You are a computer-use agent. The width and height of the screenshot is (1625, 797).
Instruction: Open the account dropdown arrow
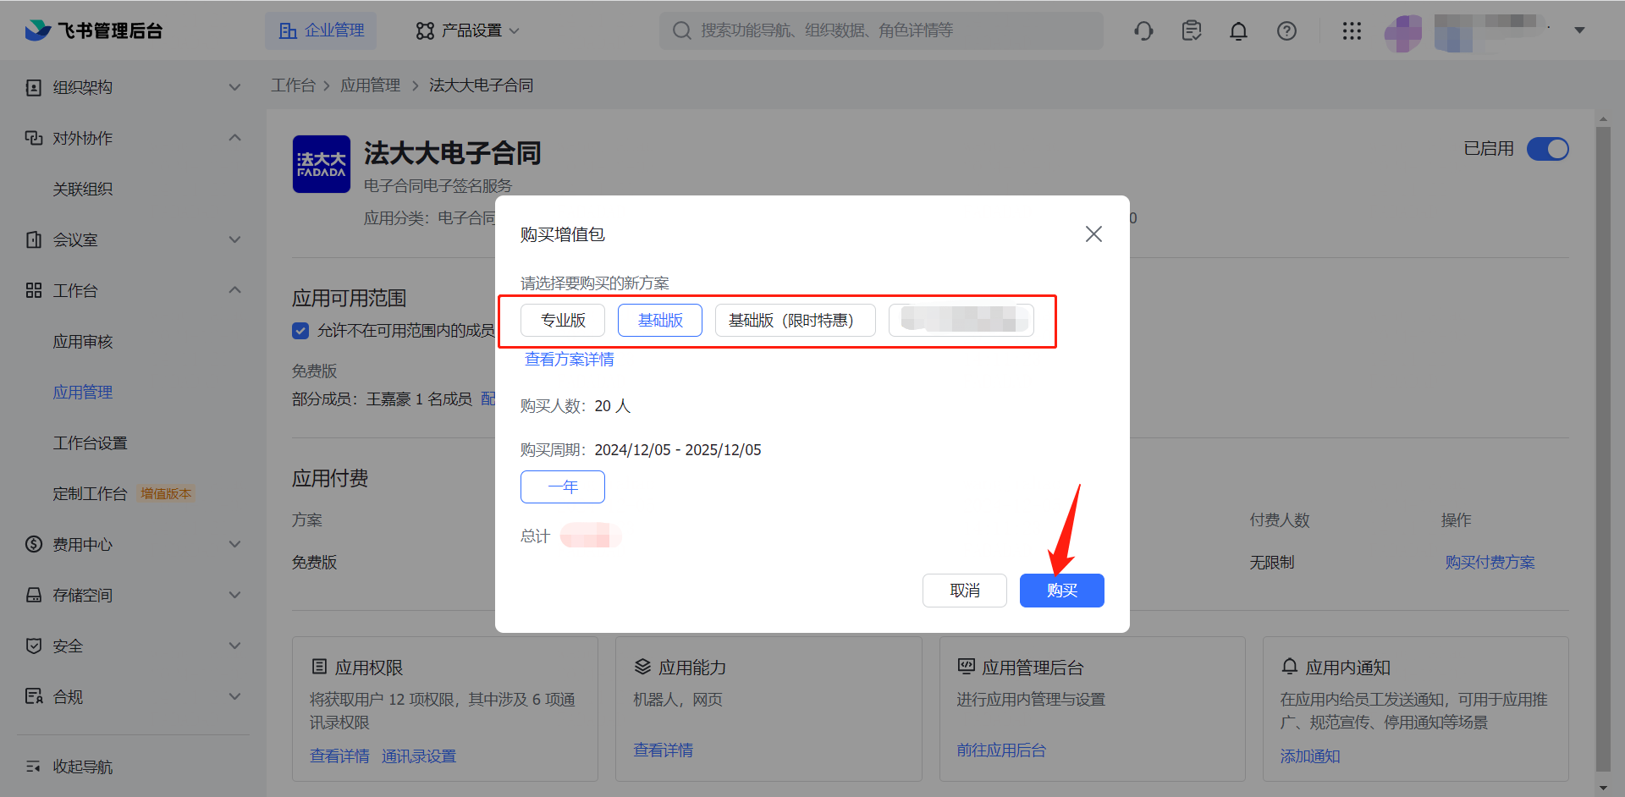(x=1579, y=30)
